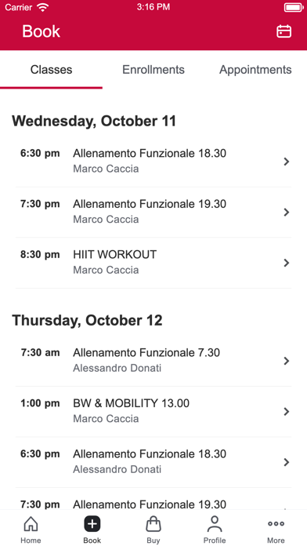Image resolution: width=307 pixels, height=546 pixels.
Task: Expand chevron for Wednesday 7:30 pm class
Action: pyautogui.click(x=287, y=212)
